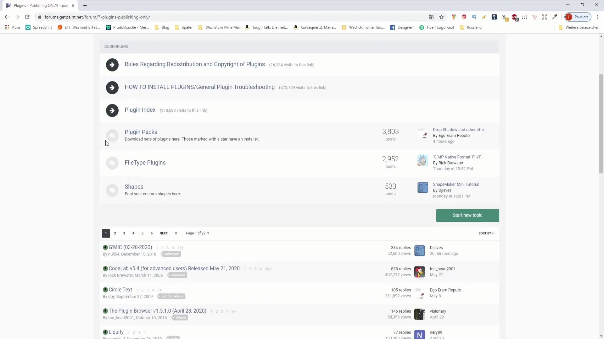Open SORT BY dropdown

(486, 233)
